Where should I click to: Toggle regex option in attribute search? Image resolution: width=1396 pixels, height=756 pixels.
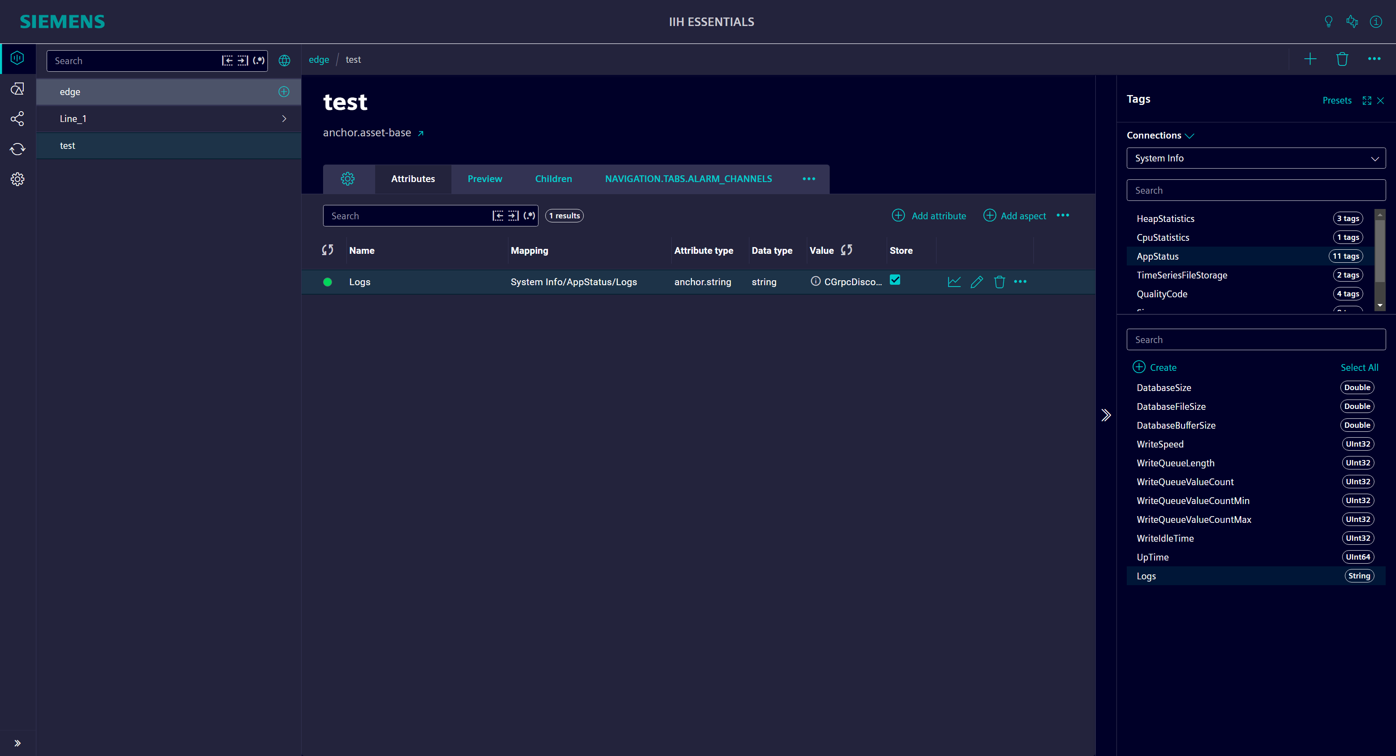pos(530,216)
